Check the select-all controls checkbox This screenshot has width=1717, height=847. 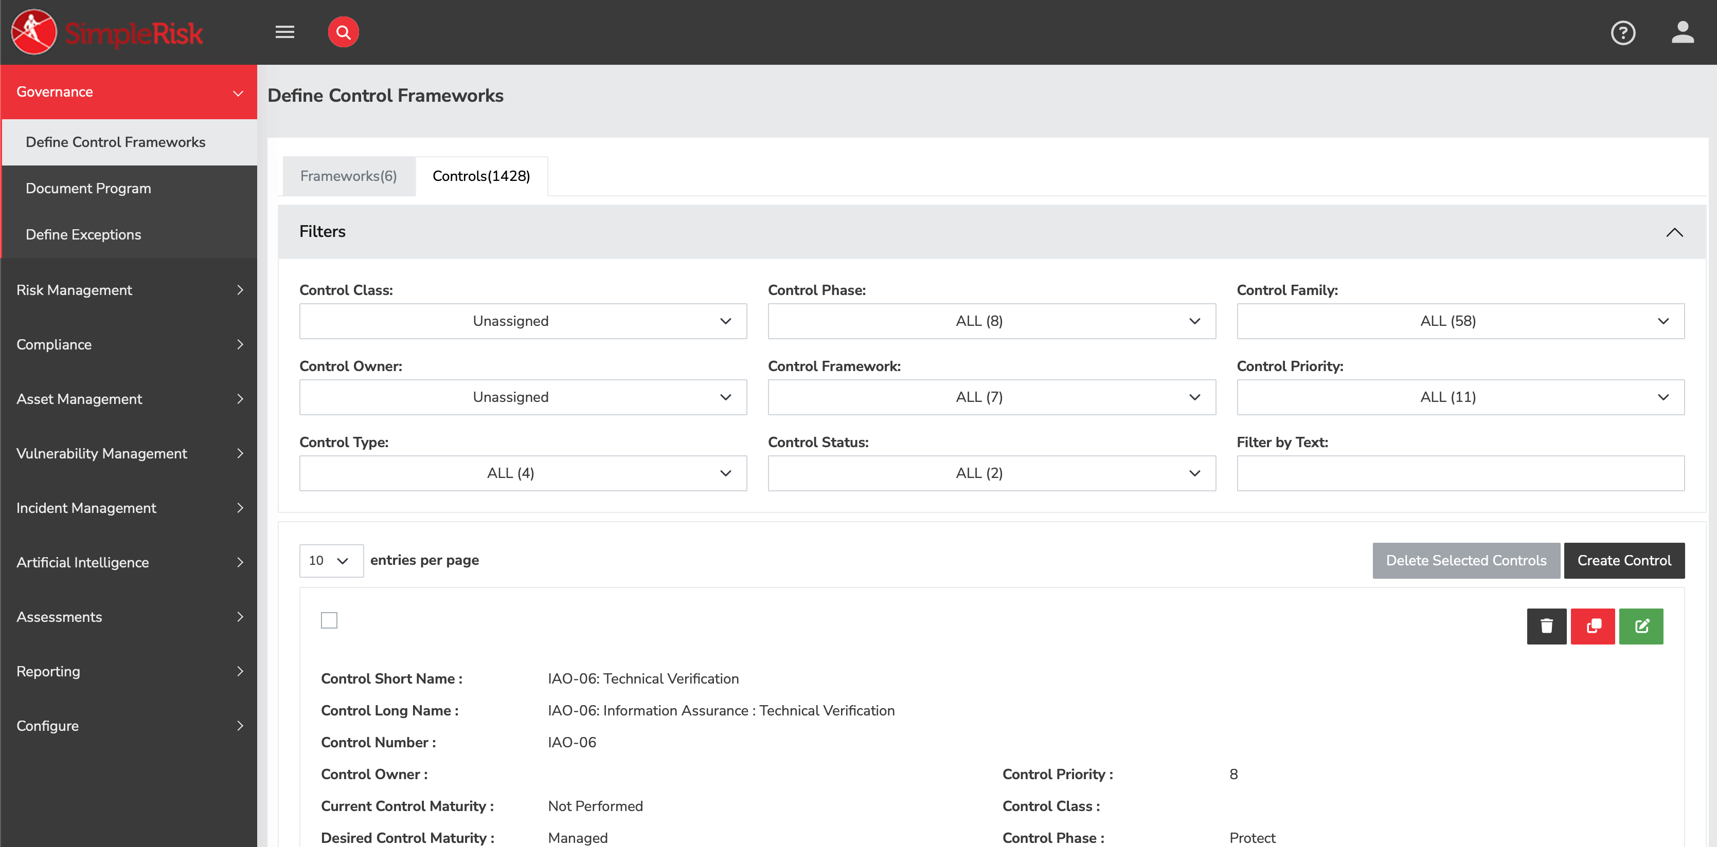point(328,620)
